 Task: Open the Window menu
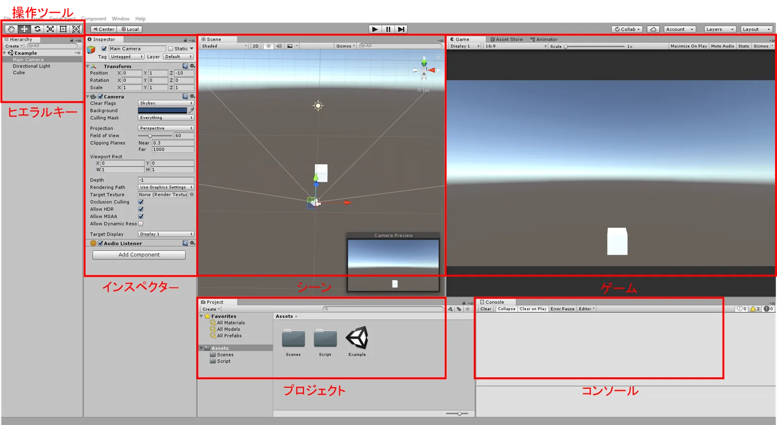(120, 19)
